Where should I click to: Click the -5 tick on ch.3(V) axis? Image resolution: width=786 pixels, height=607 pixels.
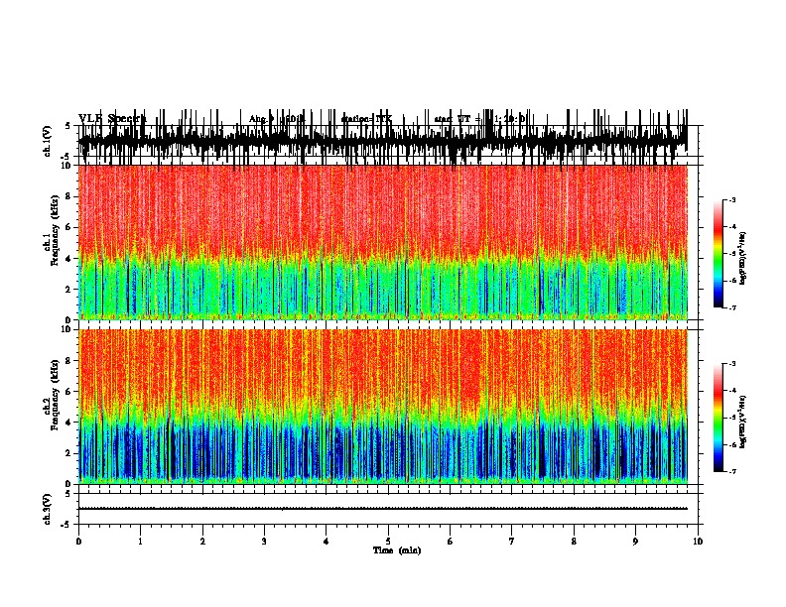(x=66, y=525)
